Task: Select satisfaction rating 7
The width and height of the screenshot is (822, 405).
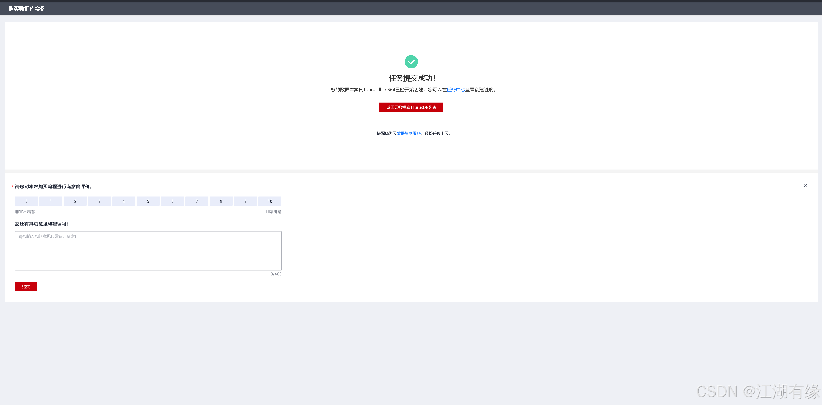Action: (x=197, y=201)
